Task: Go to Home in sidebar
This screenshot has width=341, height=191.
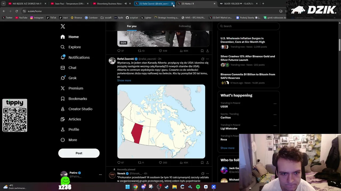Action: pyautogui.click(x=70, y=37)
